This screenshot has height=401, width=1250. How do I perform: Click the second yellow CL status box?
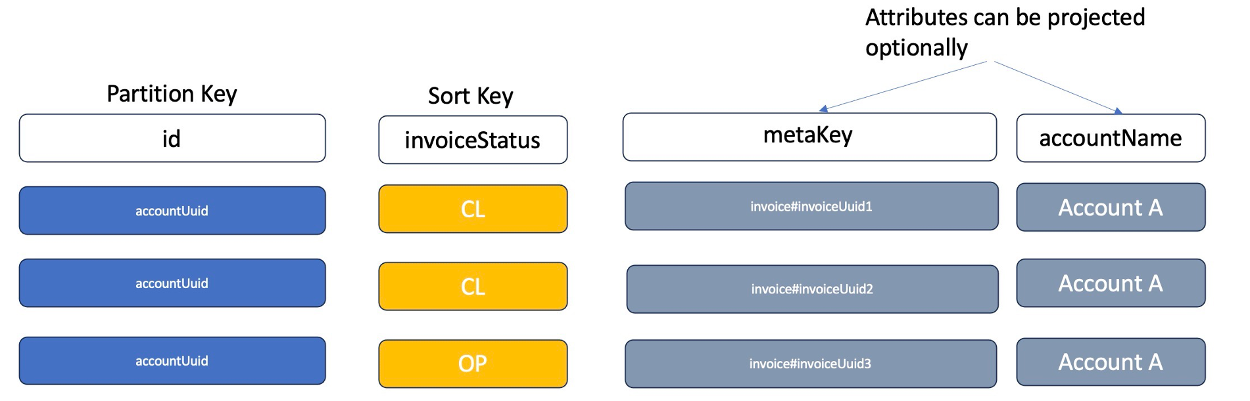pyautogui.click(x=473, y=286)
